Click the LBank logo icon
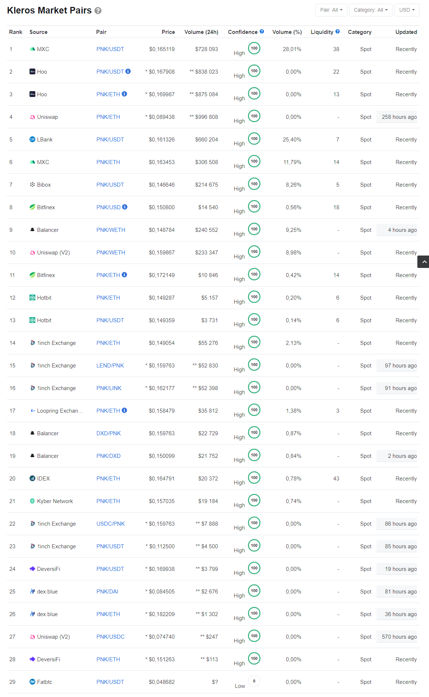The width and height of the screenshot is (429, 697). pos(32,140)
